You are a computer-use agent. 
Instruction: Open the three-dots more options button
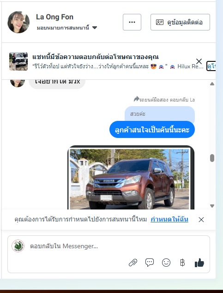[132, 22]
